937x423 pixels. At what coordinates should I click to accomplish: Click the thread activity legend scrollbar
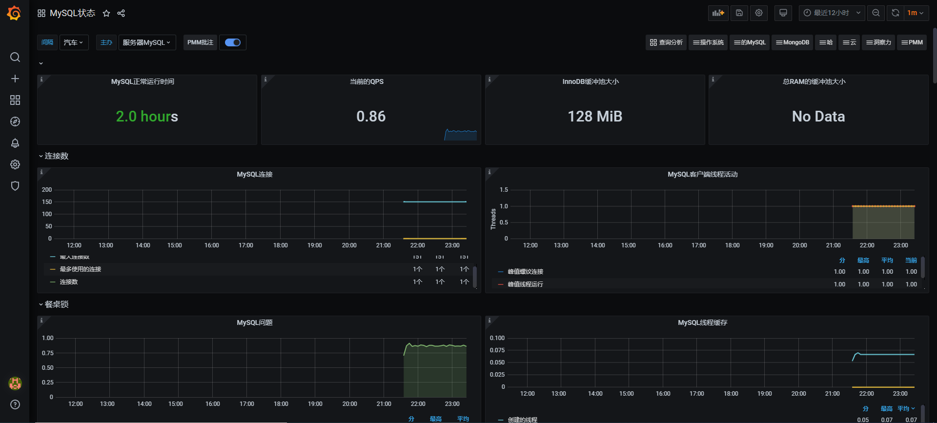click(923, 268)
